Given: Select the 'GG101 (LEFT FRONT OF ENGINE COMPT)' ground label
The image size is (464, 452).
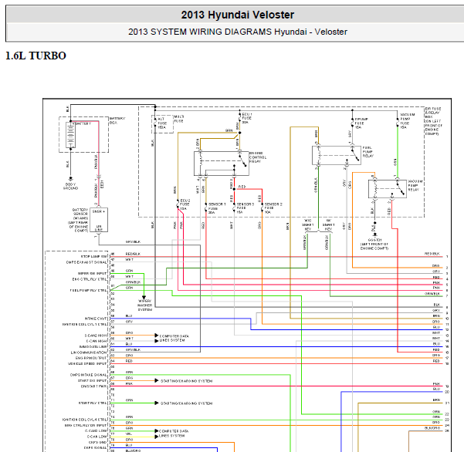Looking at the screenshot, I should [x=374, y=245].
